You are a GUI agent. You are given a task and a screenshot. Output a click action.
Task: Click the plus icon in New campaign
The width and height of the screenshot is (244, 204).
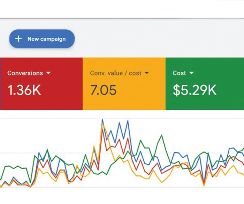18,39
